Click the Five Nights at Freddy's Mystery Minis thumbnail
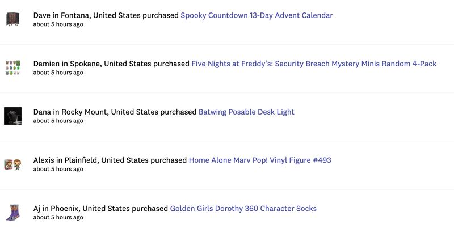The height and width of the screenshot is (237, 454). pyautogui.click(x=12, y=68)
